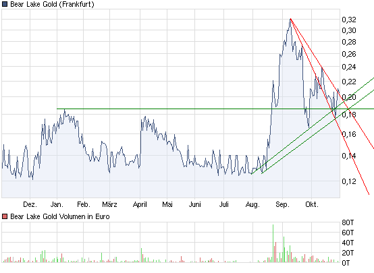Viewport: 374px width, 273px height.
Task: Select the 'Juli' month label on the axis
Action: coord(224,204)
